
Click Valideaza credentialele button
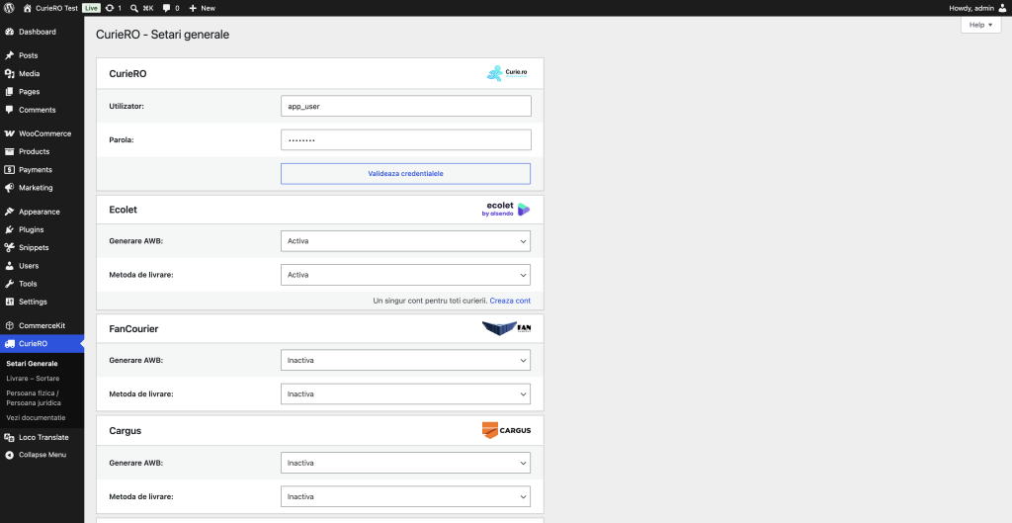pos(405,174)
